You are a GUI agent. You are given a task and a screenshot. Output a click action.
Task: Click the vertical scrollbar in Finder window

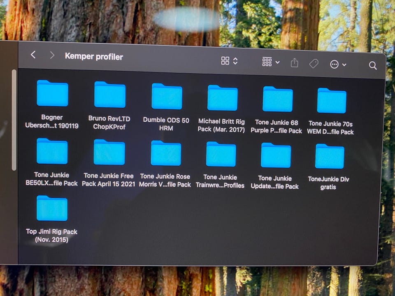14,120
